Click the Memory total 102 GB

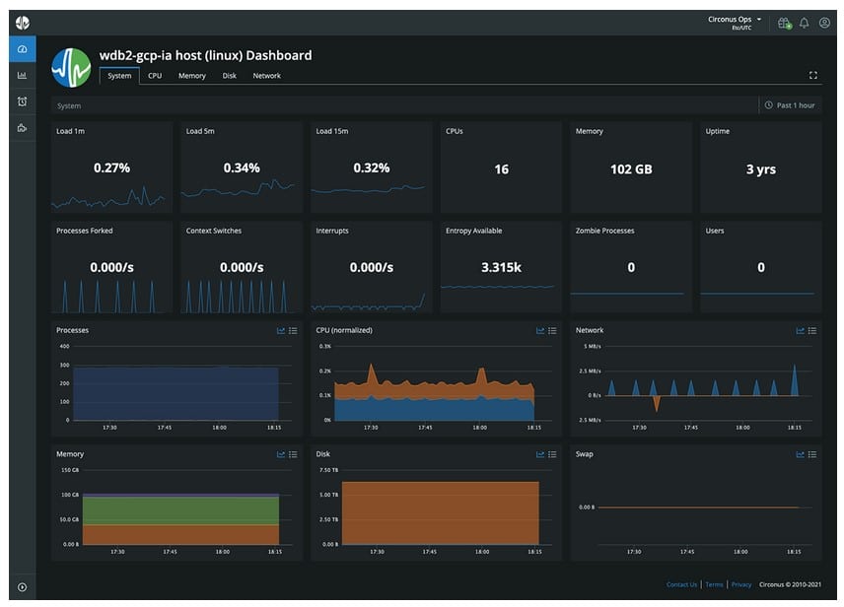click(x=631, y=169)
